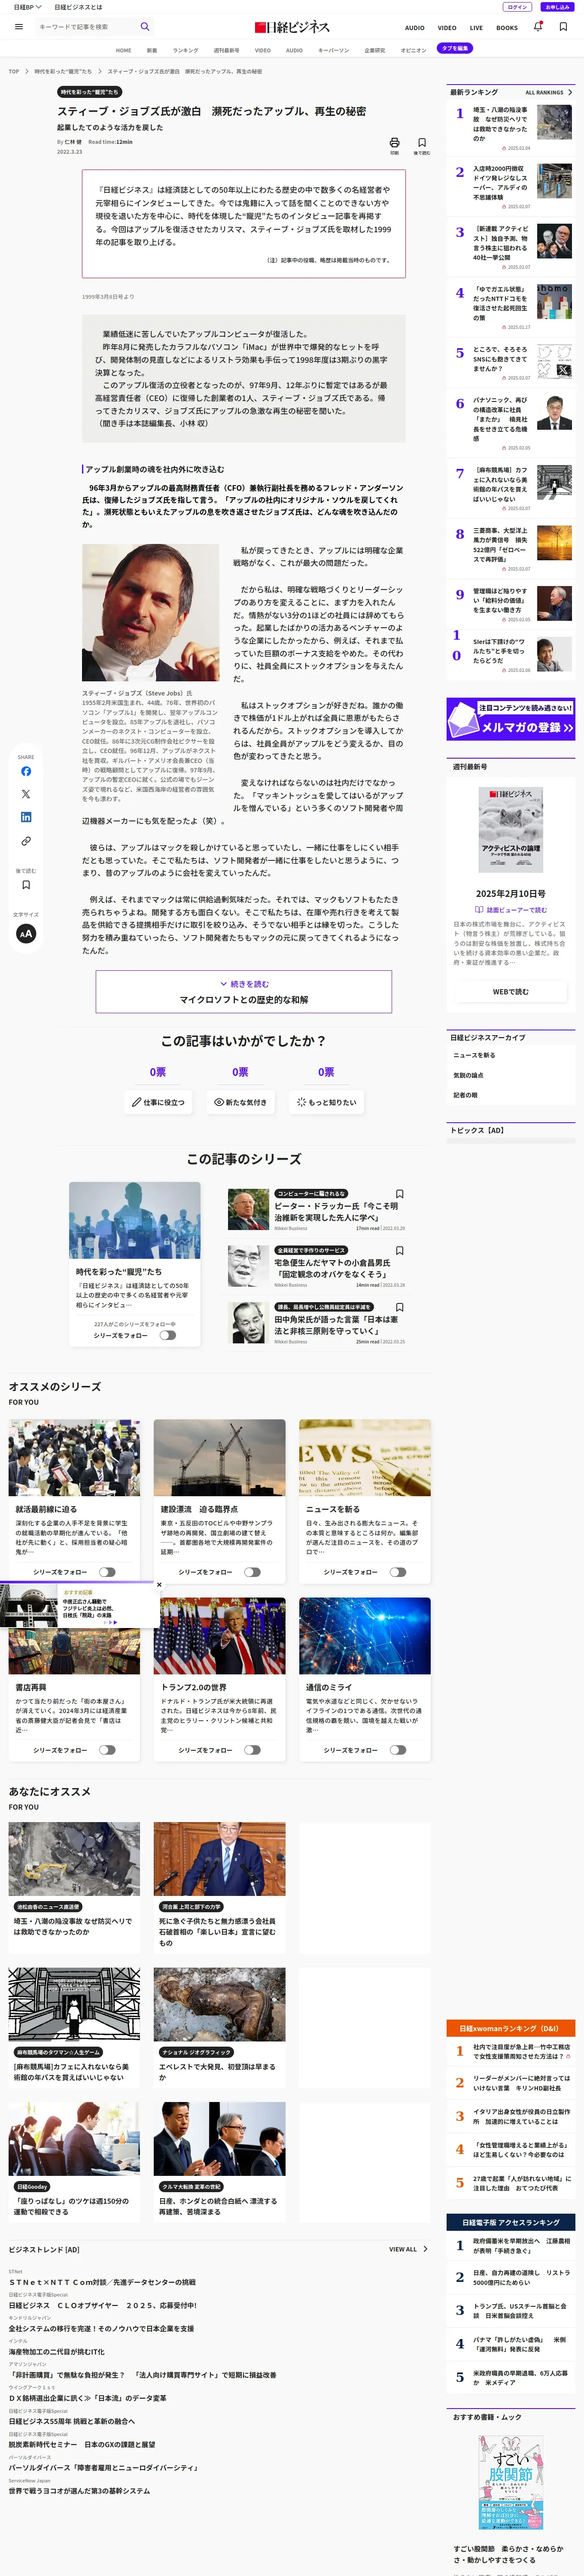Select the 企業研究 navigation tab
Viewport: 584px width, 2576px height.
(374, 49)
